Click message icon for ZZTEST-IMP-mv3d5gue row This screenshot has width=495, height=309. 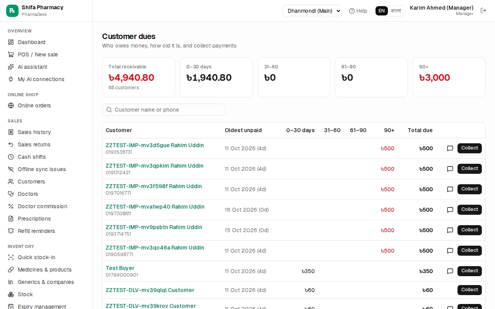pyautogui.click(x=450, y=148)
